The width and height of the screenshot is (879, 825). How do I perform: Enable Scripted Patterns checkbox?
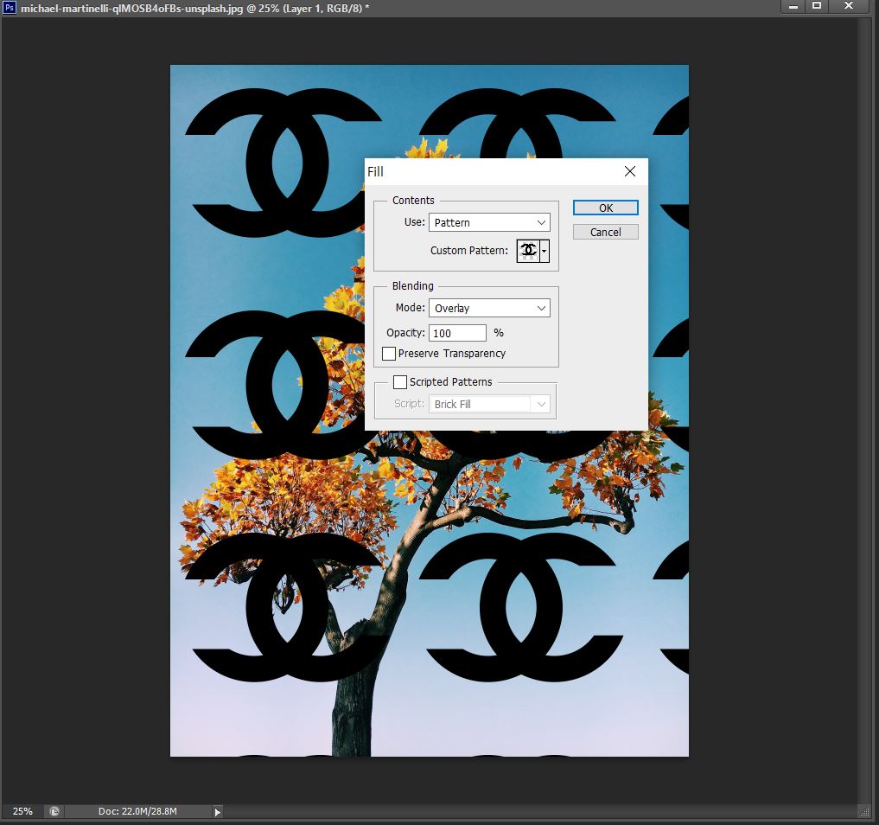399,382
